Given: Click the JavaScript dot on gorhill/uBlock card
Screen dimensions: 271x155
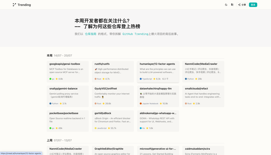Looking at the screenshot, I should [96, 128].
